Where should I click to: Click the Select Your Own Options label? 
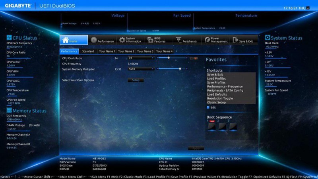coord(78,80)
